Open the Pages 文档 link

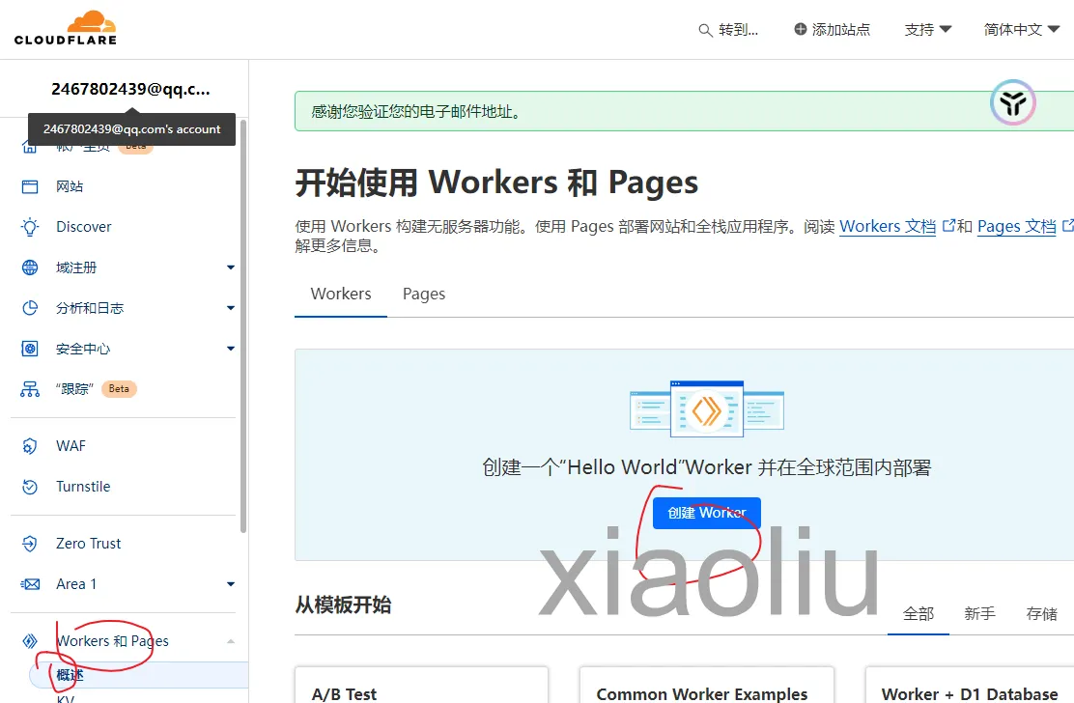1016,227
